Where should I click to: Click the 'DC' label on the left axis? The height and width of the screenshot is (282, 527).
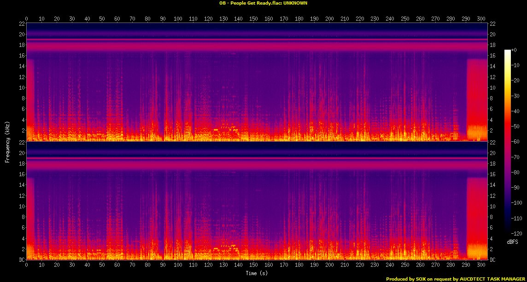(x=21, y=260)
